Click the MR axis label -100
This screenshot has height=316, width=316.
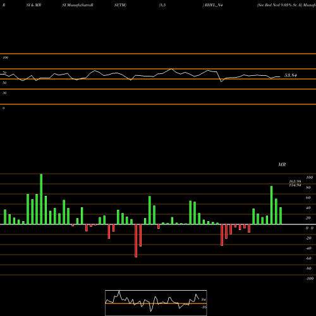pyautogui.click(x=310, y=279)
